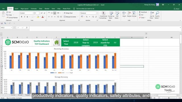
Task: Click the vertical scrollbar down arrow
Action: click(x=181, y=93)
